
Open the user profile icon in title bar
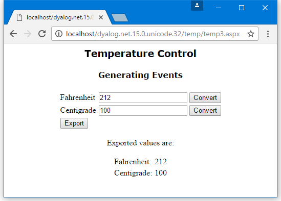click(197, 6)
